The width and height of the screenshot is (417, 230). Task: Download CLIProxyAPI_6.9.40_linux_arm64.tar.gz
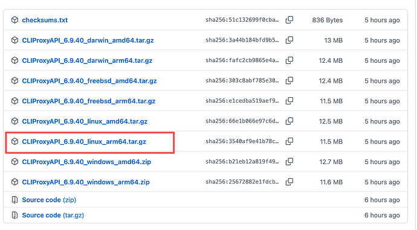click(x=84, y=141)
